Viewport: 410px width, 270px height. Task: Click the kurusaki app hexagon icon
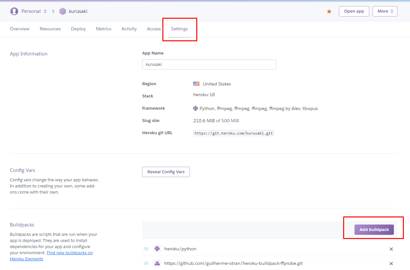[63, 11]
